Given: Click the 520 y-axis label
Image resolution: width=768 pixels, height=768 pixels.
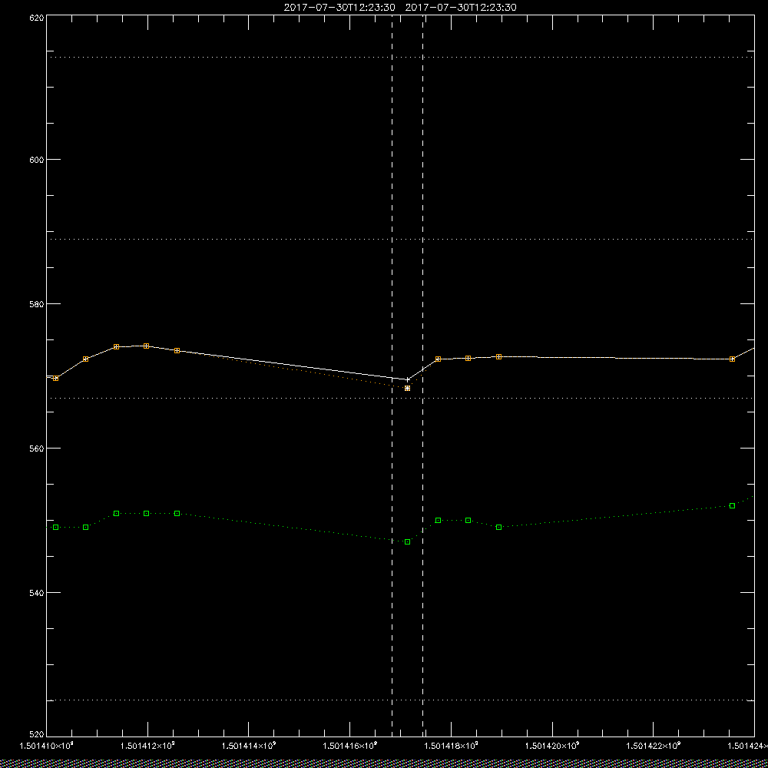Looking at the screenshot, I should (37, 735).
